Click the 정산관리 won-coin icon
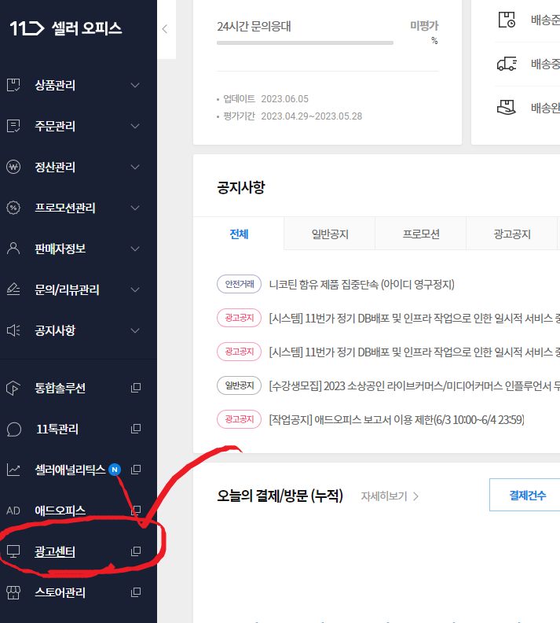The width and height of the screenshot is (560, 623). coord(13,167)
